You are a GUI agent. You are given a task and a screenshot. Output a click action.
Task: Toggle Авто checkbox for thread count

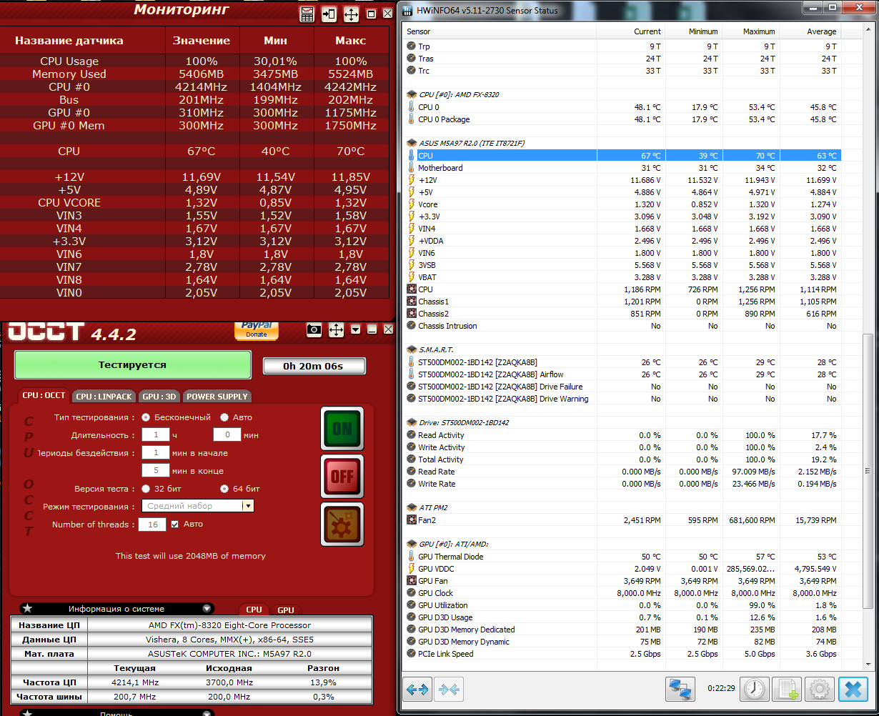point(174,524)
